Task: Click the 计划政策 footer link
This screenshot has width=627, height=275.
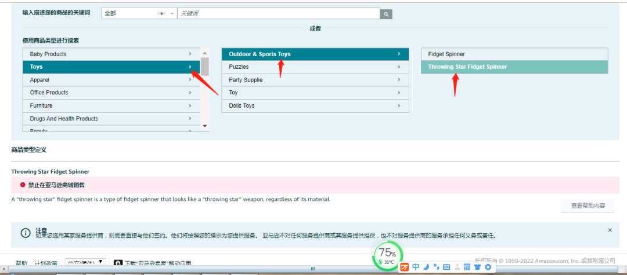Action: point(46,263)
